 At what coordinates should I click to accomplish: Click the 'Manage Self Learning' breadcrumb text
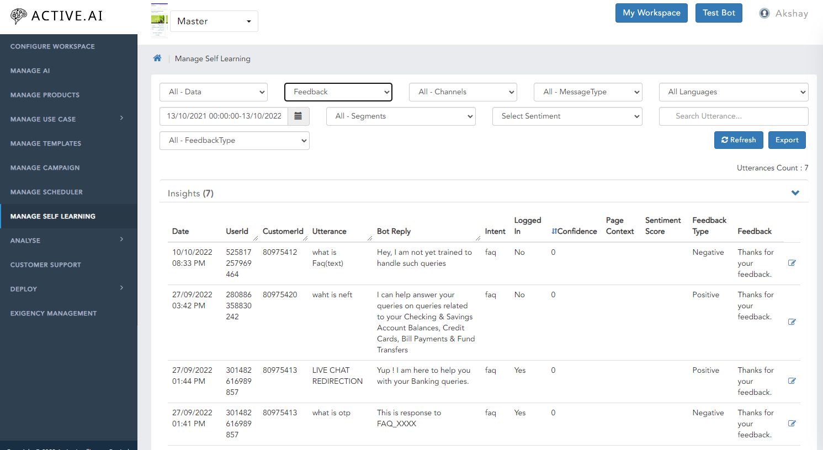213,58
